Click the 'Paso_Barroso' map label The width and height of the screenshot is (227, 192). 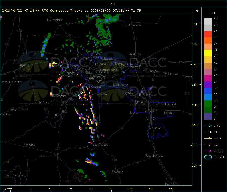[154, 156]
